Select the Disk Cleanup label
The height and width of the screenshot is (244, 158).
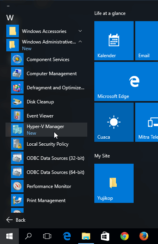[x=40, y=102]
